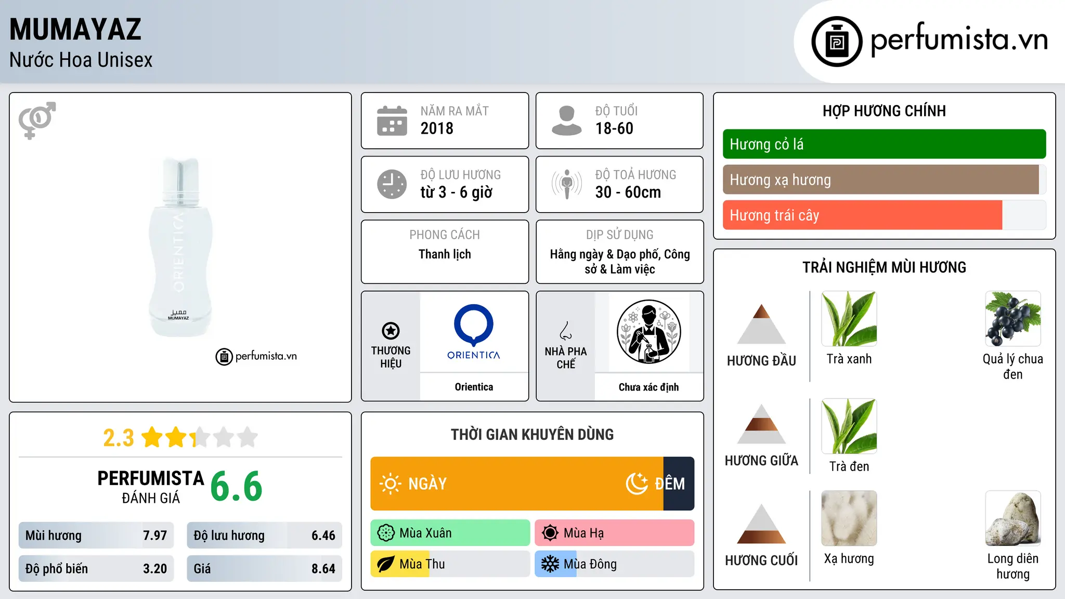The height and width of the screenshot is (599, 1065).
Task: Click the star rating row
Action: (x=200, y=437)
